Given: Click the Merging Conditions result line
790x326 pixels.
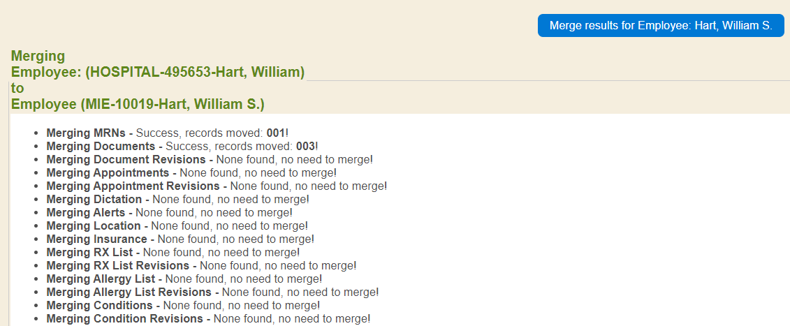Looking at the screenshot, I should click(183, 305).
